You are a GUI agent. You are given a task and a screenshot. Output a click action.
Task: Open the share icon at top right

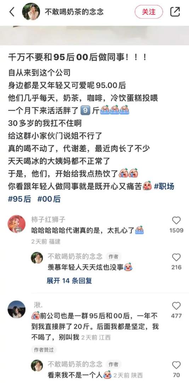click(x=175, y=12)
